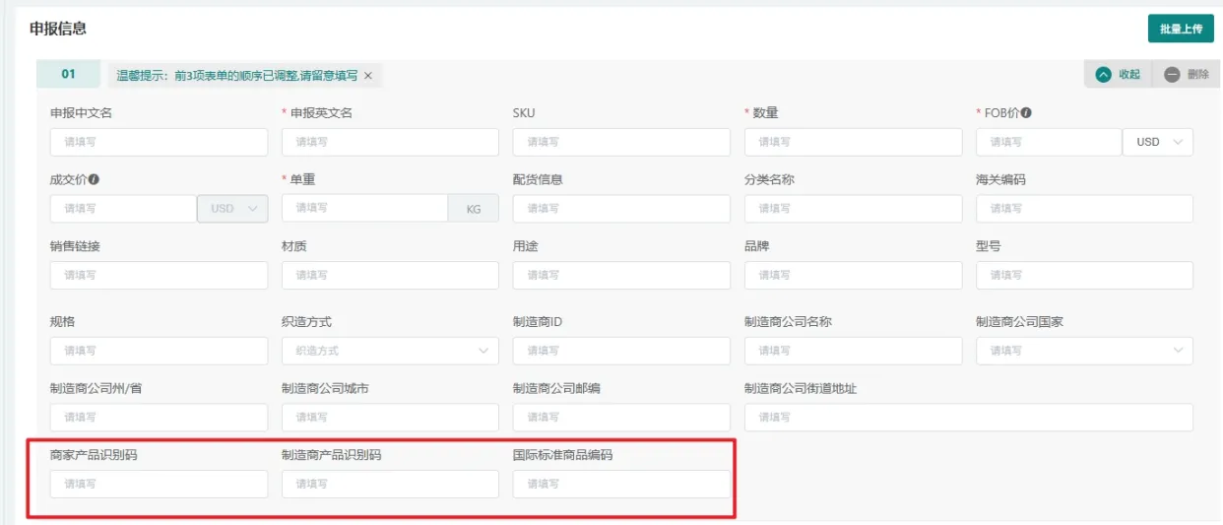Focus the 制造商公司州/省 input field
This screenshot has height=525, width=1223.
[159, 418]
